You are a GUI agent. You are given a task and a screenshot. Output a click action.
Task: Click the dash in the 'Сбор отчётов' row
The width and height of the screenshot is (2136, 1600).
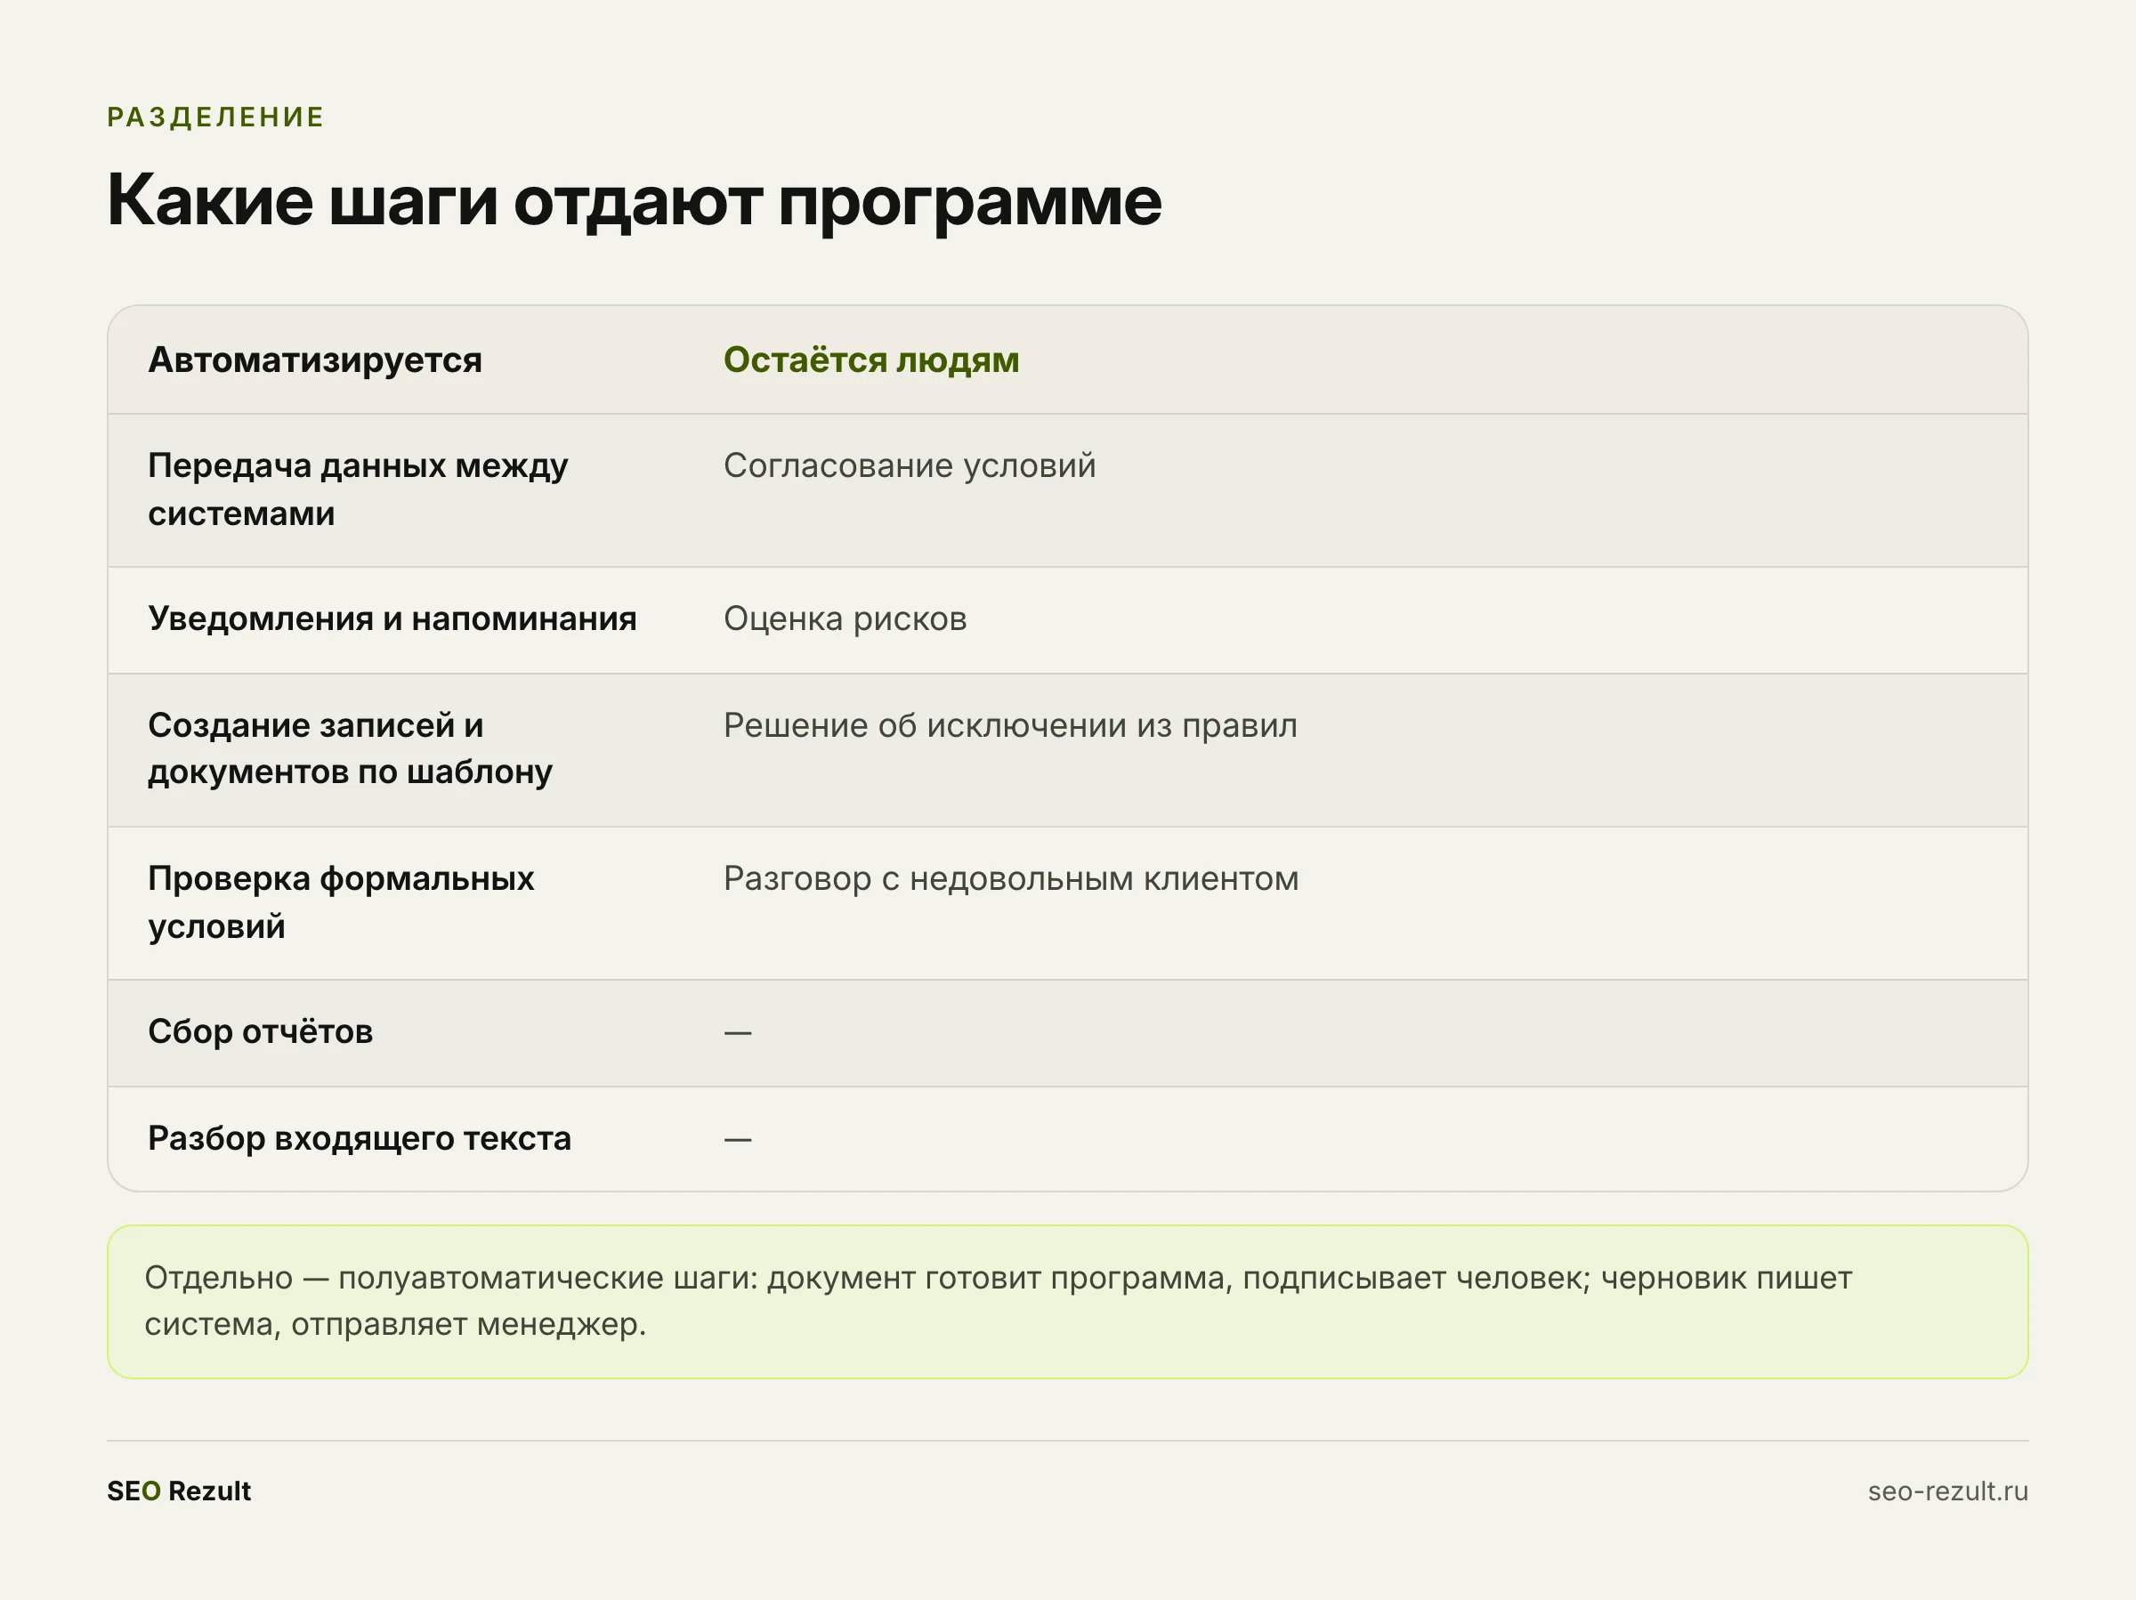738,1033
